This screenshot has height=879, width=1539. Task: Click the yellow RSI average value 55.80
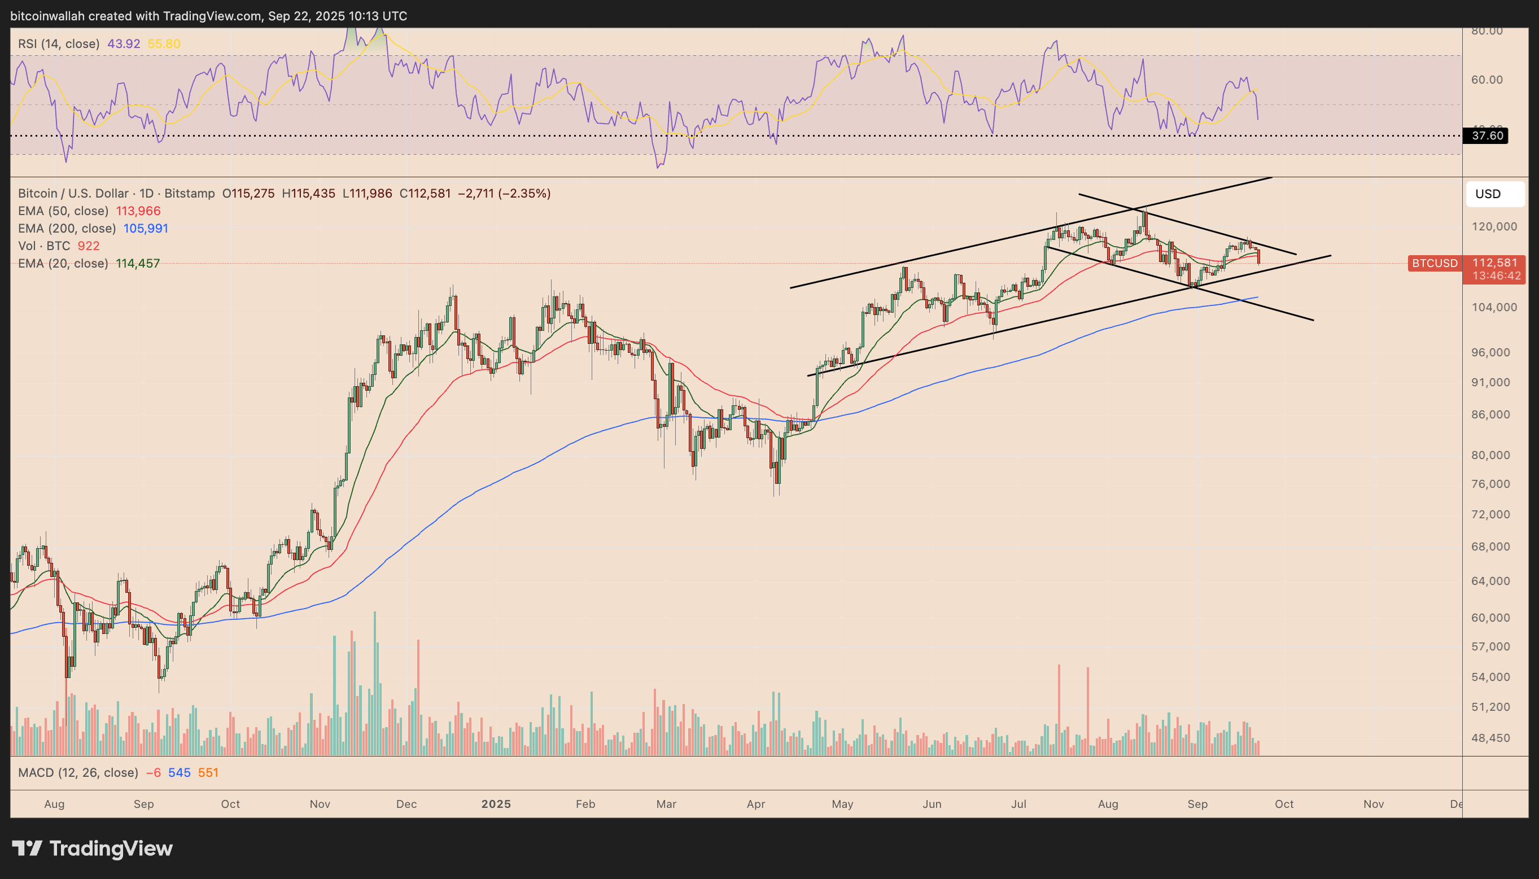pos(164,43)
